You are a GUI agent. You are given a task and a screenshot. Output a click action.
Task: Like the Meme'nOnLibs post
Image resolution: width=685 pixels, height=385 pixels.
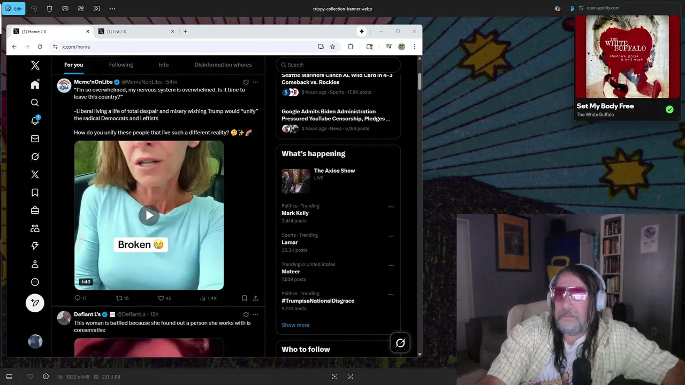pos(161,298)
